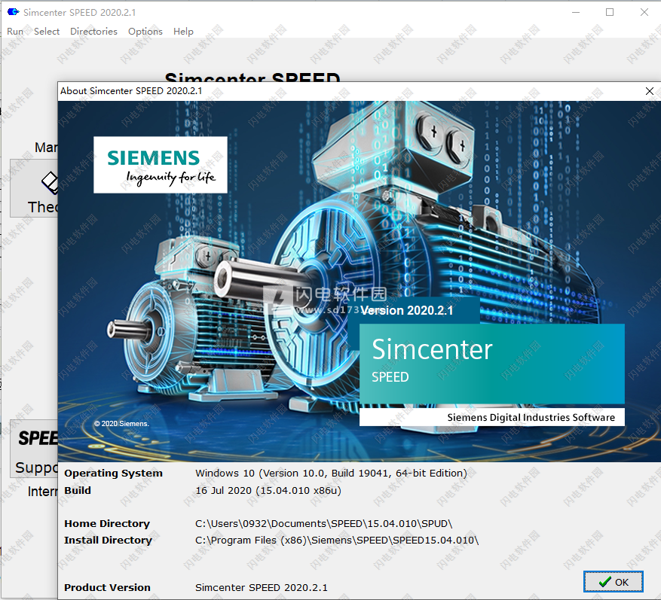The image size is (661, 600).
Task: Open the Options menu
Action: pyautogui.click(x=145, y=31)
